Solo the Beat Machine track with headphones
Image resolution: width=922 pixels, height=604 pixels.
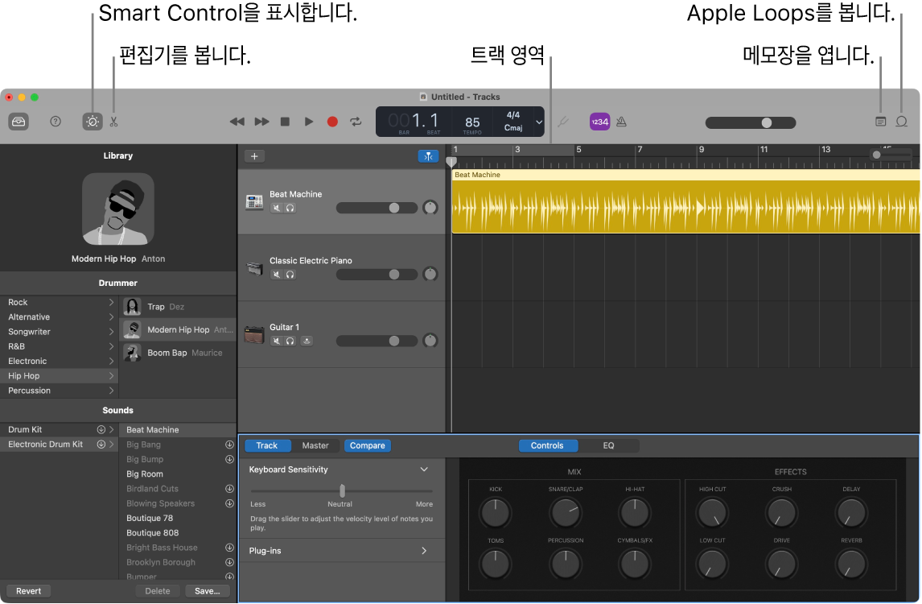tap(289, 207)
